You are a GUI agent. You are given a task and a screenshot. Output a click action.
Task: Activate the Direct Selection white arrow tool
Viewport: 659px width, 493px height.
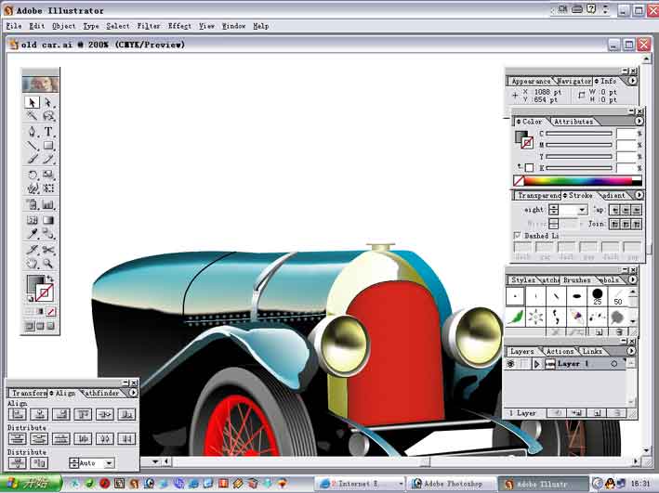tap(48, 102)
